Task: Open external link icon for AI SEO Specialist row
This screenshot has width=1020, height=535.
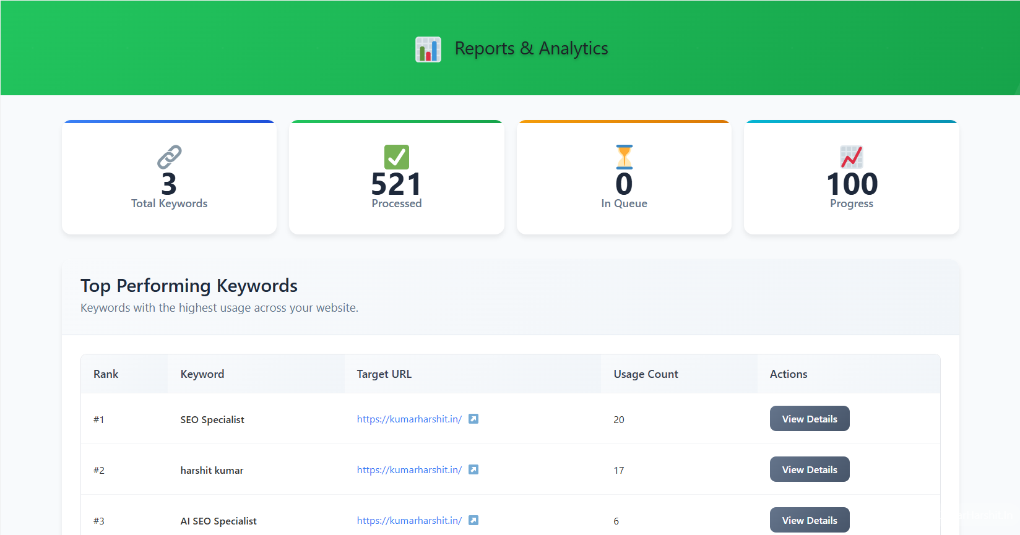Action: coord(473,521)
